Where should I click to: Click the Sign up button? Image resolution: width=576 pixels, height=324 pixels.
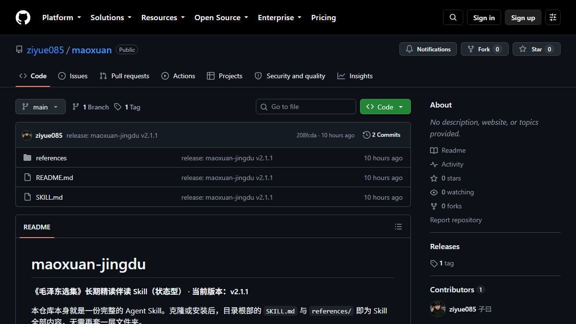pyautogui.click(x=523, y=18)
